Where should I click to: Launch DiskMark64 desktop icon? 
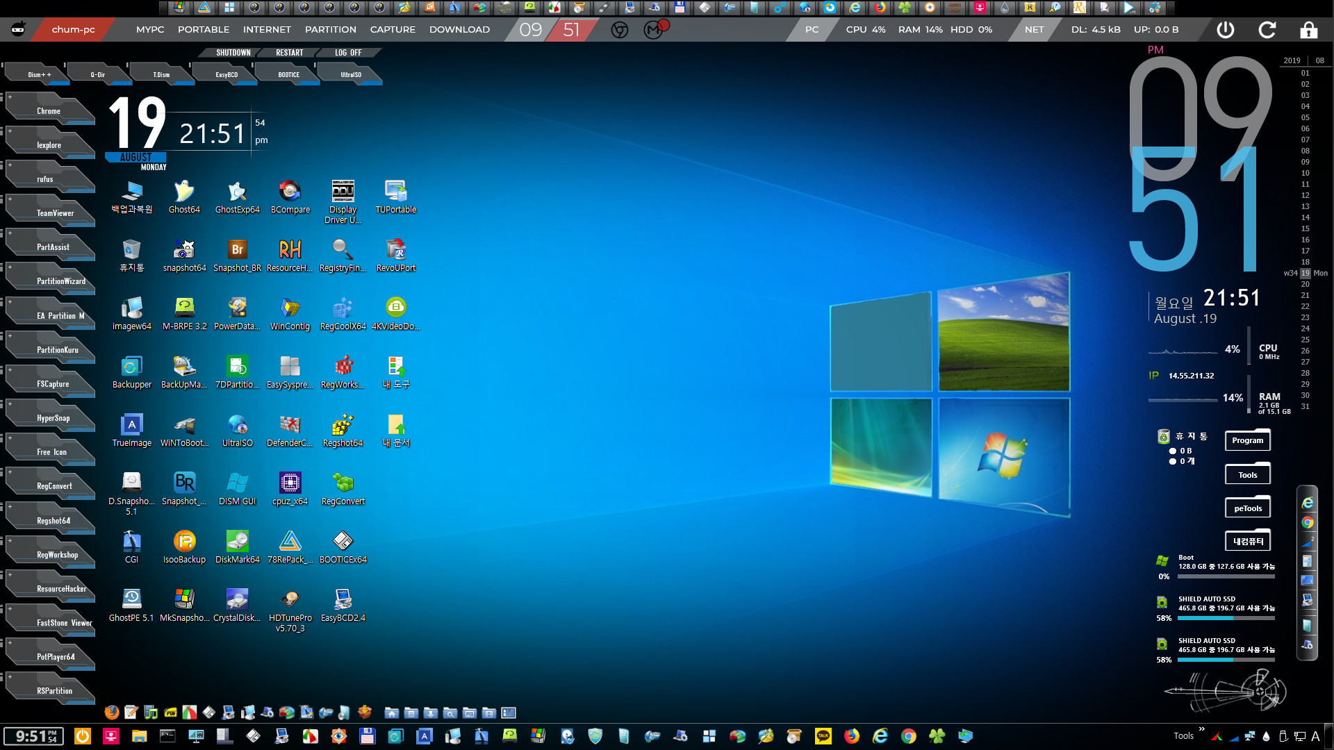tap(237, 547)
